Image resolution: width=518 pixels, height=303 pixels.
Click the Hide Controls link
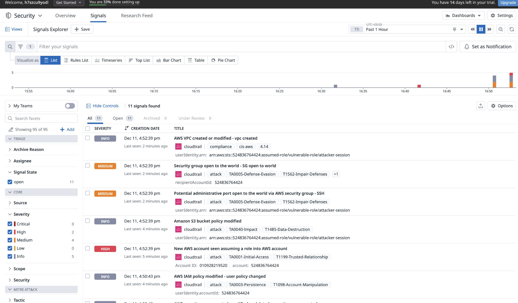tap(102, 106)
